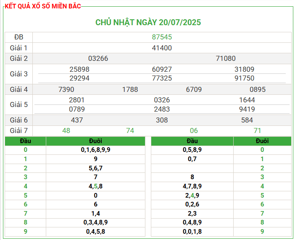Click the tail digits cell '0,4,5,8'
Viewport: 295px width, 240px height.
95,232
